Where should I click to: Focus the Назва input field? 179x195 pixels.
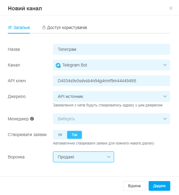(x=112, y=49)
